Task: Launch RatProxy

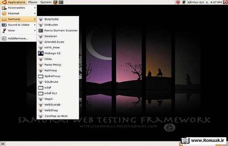Action: 58,70
